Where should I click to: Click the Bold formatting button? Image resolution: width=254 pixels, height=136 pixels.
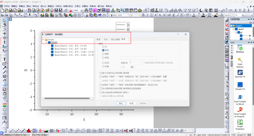pyautogui.click(x=143, y=15)
